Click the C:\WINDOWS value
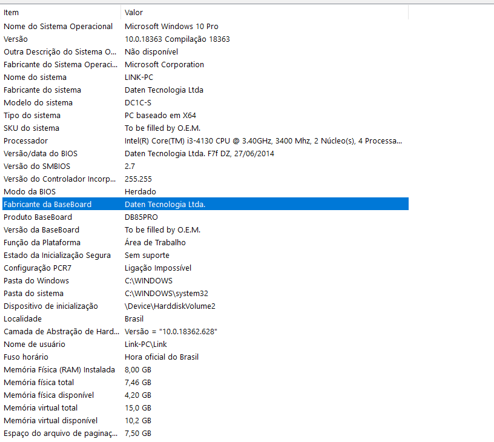 click(148, 281)
